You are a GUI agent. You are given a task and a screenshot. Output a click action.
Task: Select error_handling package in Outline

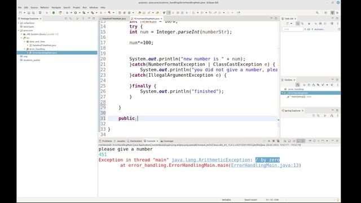click(296, 89)
